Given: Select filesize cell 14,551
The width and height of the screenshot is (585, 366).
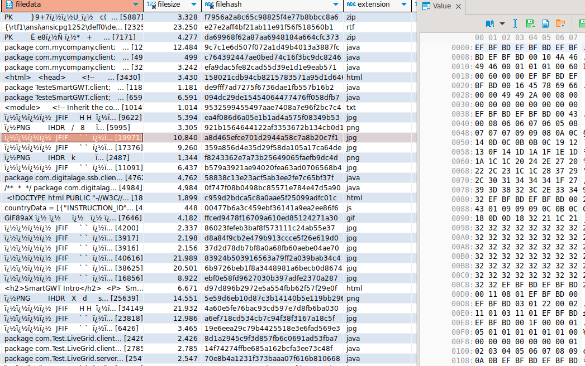Looking at the screenshot, I should click(x=172, y=298).
